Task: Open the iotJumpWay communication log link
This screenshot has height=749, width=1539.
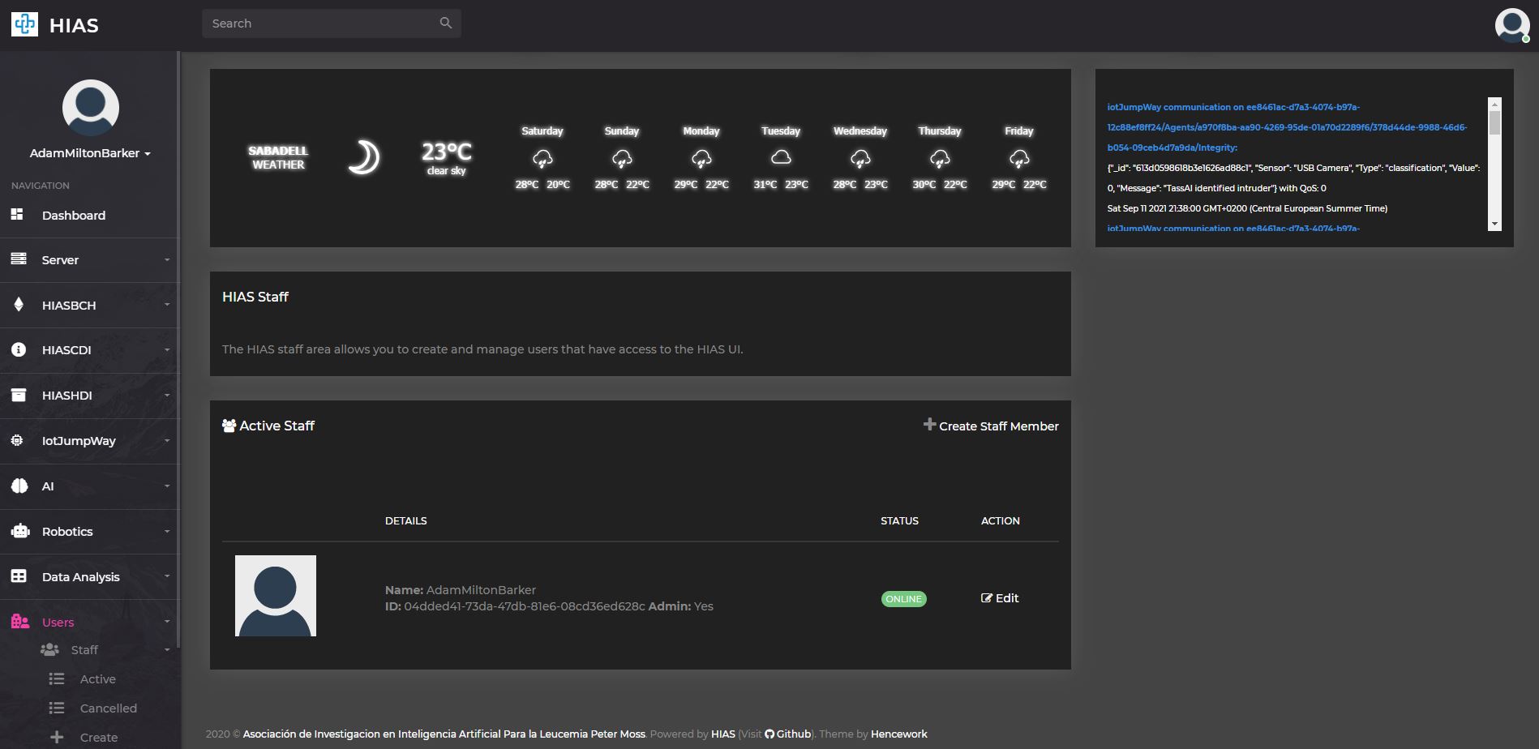Action: [x=1287, y=127]
